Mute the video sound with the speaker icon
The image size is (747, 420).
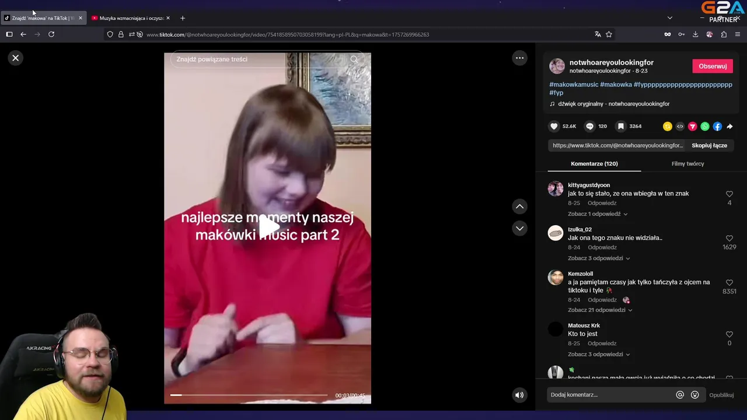click(519, 395)
